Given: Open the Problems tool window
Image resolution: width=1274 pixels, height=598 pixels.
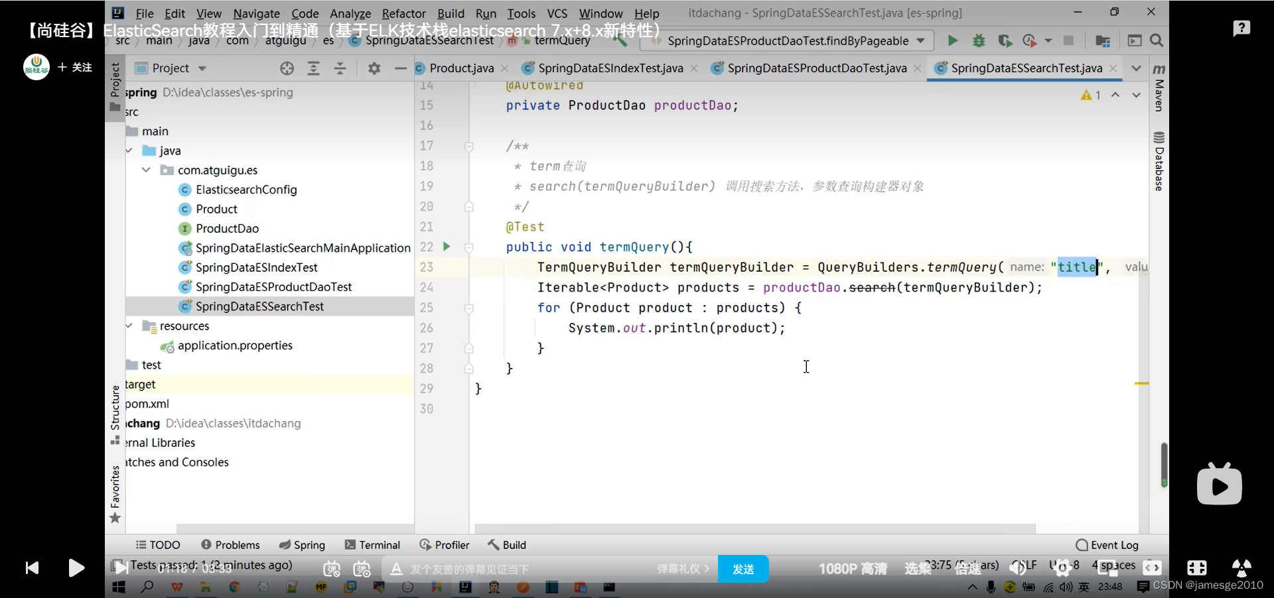Looking at the screenshot, I should [230, 545].
